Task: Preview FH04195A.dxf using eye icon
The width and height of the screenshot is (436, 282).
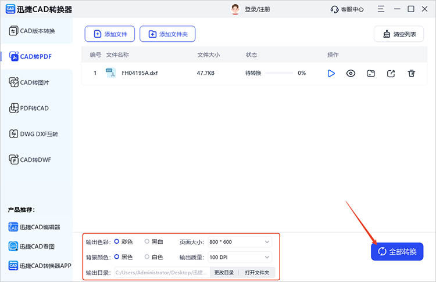Action: click(351, 73)
